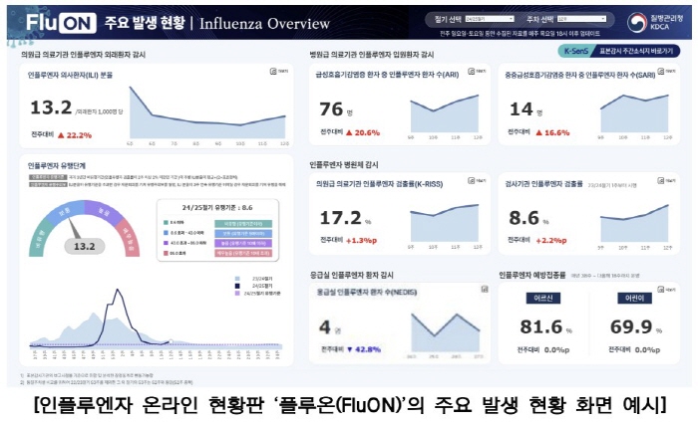698x425 pixels.
Task: Click the +1.3%p weekly change
Action: pyautogui.click(x=361, y=241)
